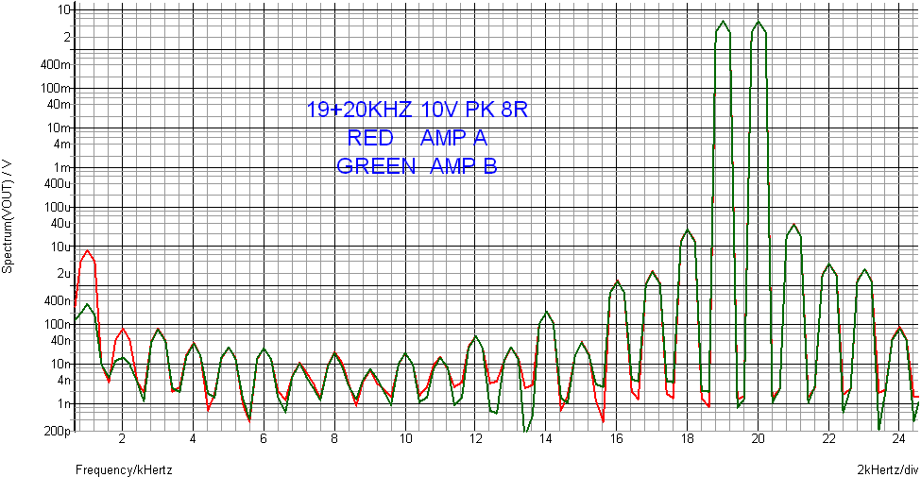Click the x-axis tick label '16'
The height and width of the screenshot is (477, 921).
coord(617,439)
